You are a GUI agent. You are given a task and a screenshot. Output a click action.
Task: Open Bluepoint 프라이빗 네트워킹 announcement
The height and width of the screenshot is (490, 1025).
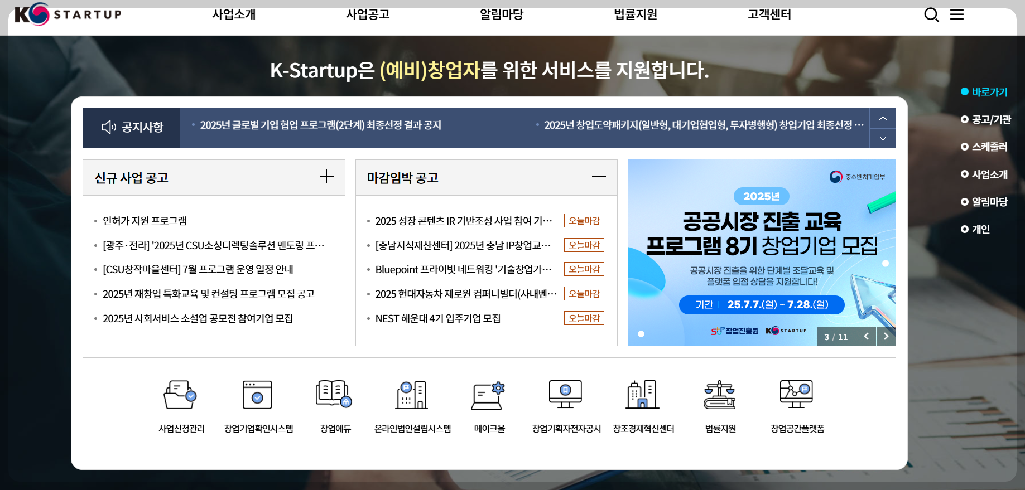(x=464, y=269)
